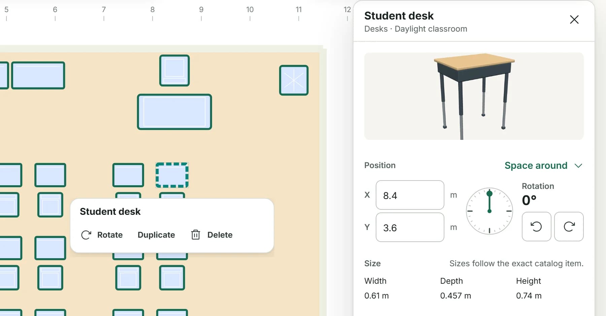Click the rotation dial handle
The height and width of the screenshot is (316, 606).
pyautogui.click(x=490, y=193)
